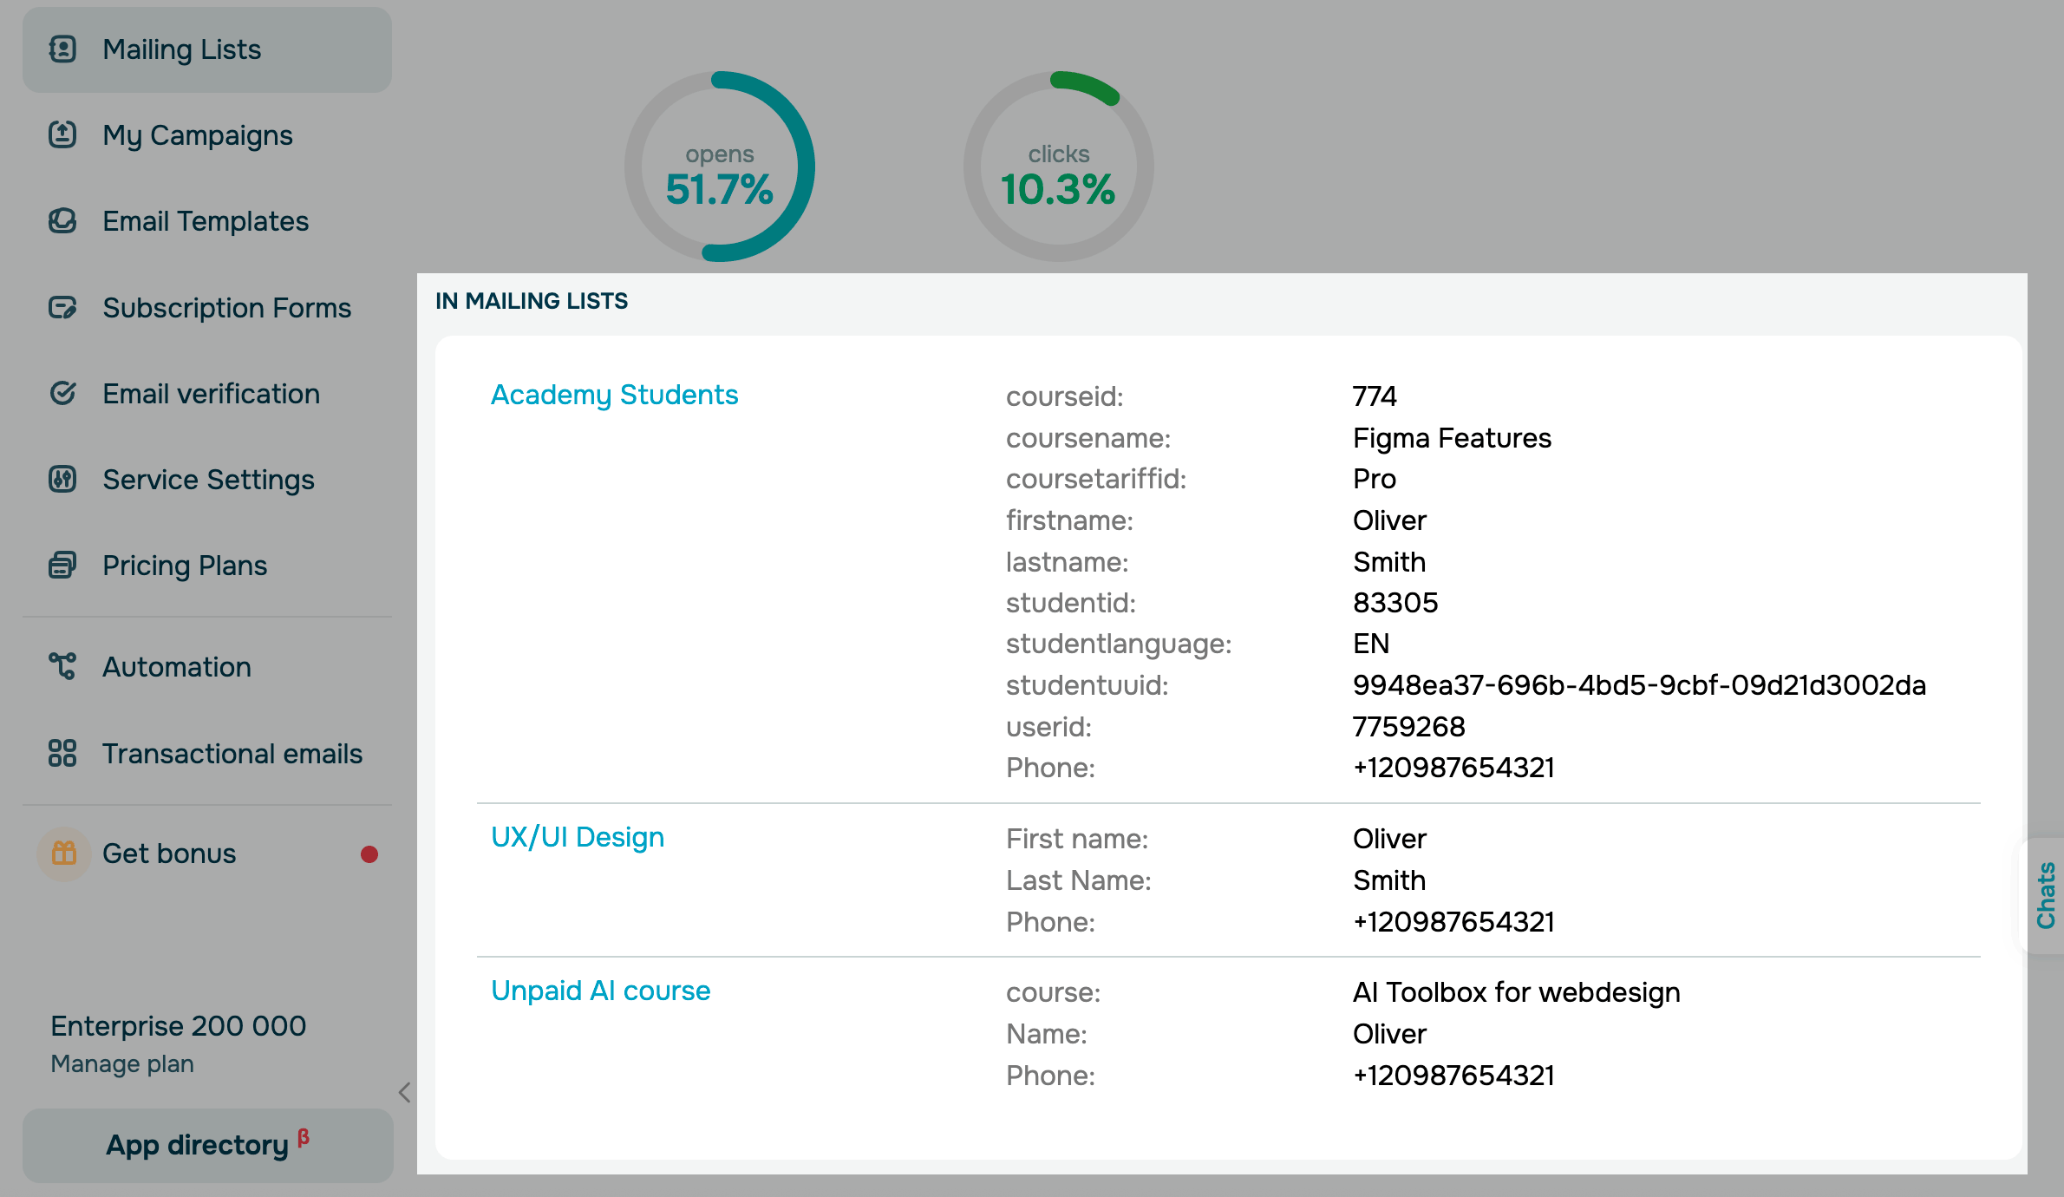The width and height of the screenshot is (2064, 1197).
Task: Click the opens 51.7% progress ring
Action: click(719, 167)
